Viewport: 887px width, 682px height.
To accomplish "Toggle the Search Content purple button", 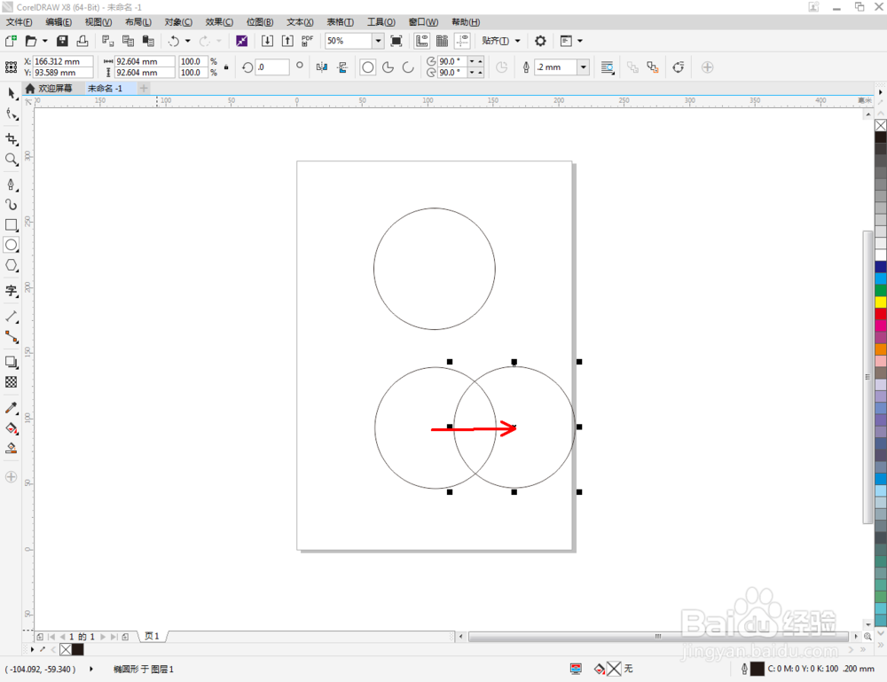I will tap(241, 41).
